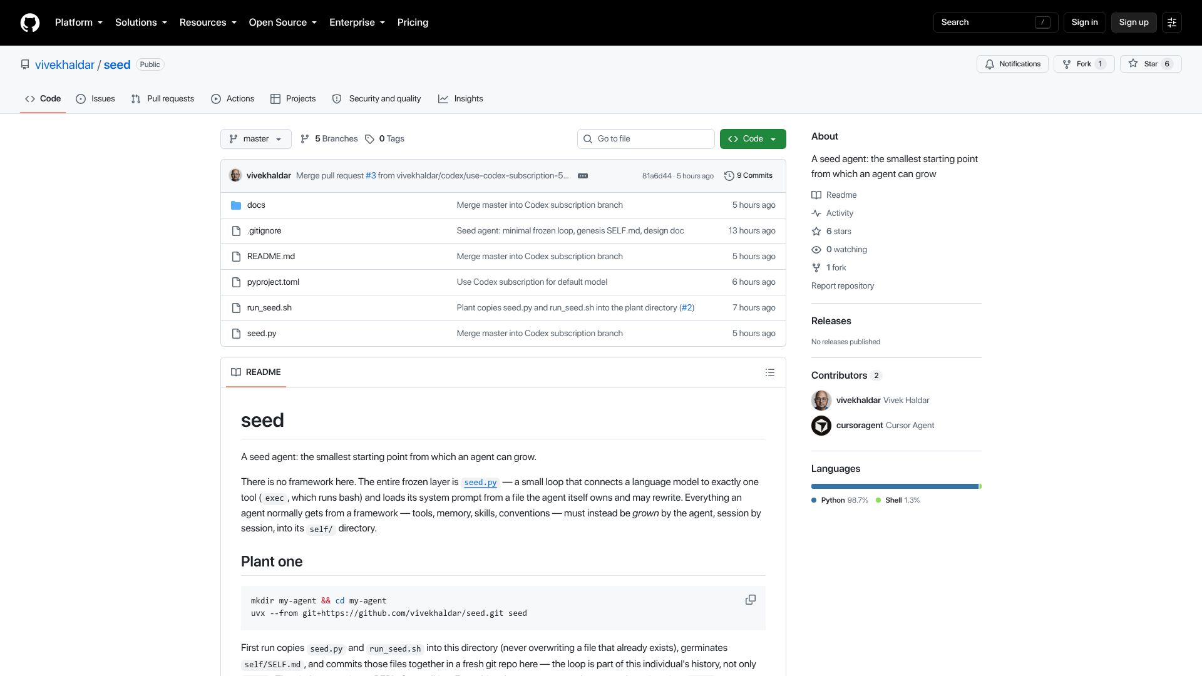This screenshot has height=676, width=1202.
Task: Go to GitHub home via Octocat logo
Action: [x=30, y=23]
